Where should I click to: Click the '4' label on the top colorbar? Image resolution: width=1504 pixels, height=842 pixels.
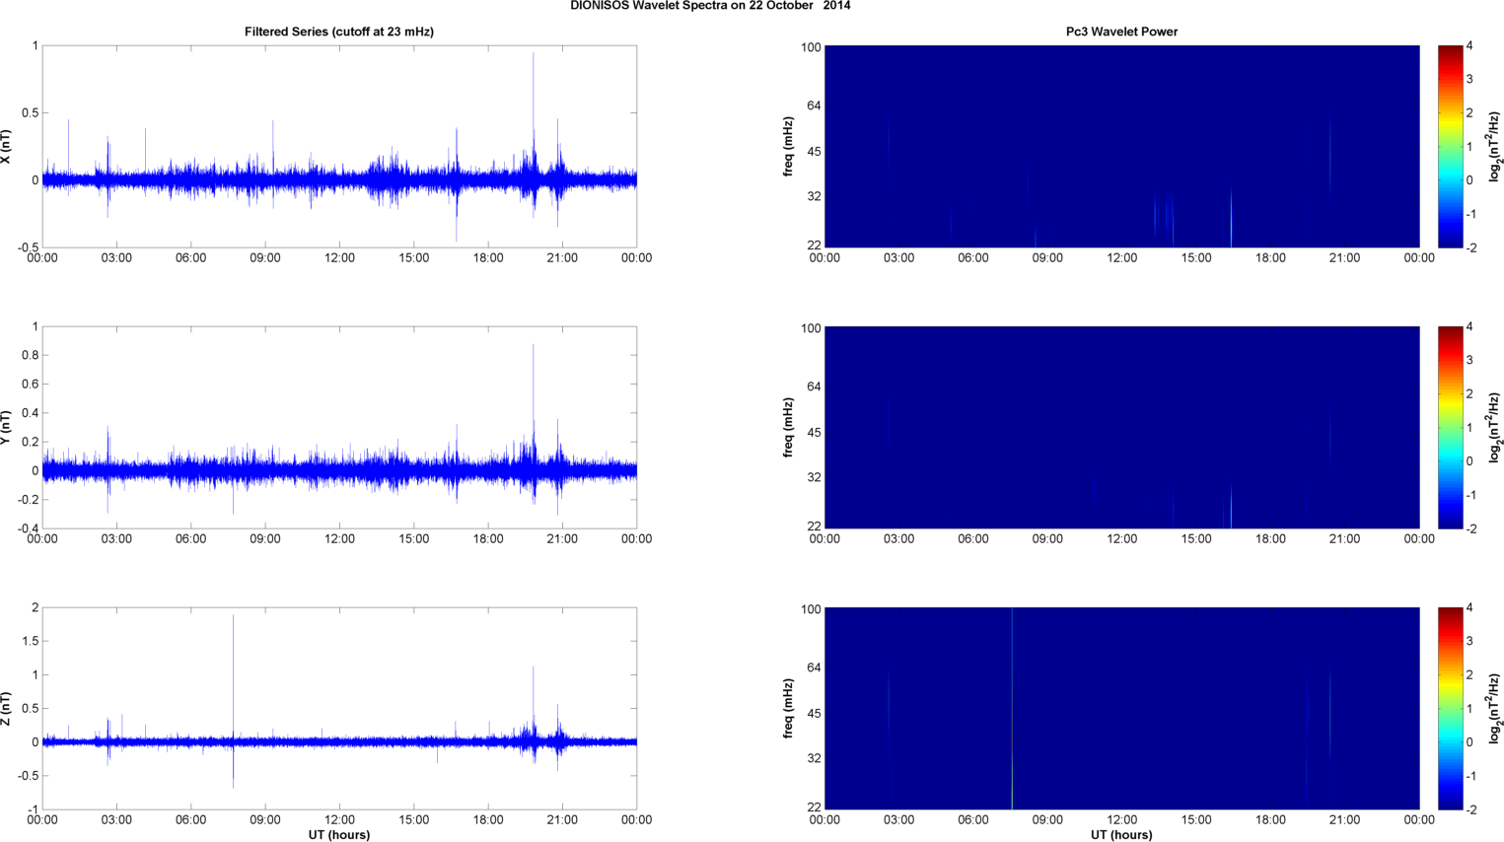pos(1469,45)
